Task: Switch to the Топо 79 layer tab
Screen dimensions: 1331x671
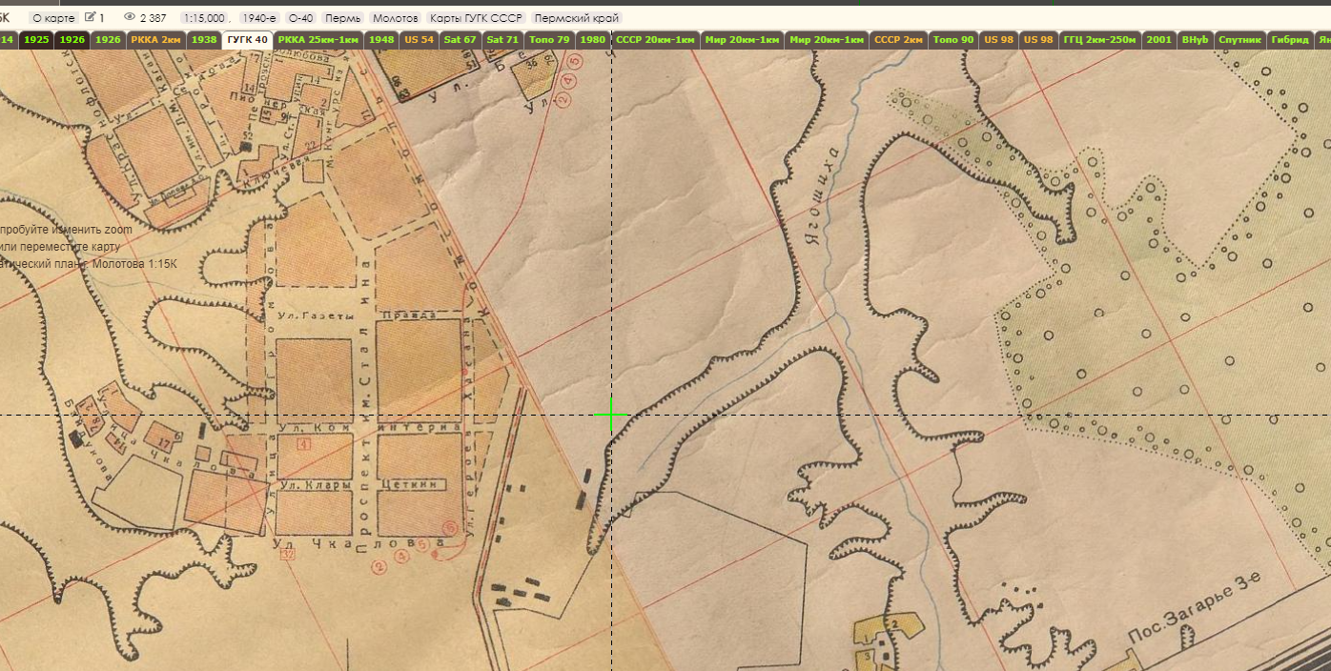Action: pos(549,39)
